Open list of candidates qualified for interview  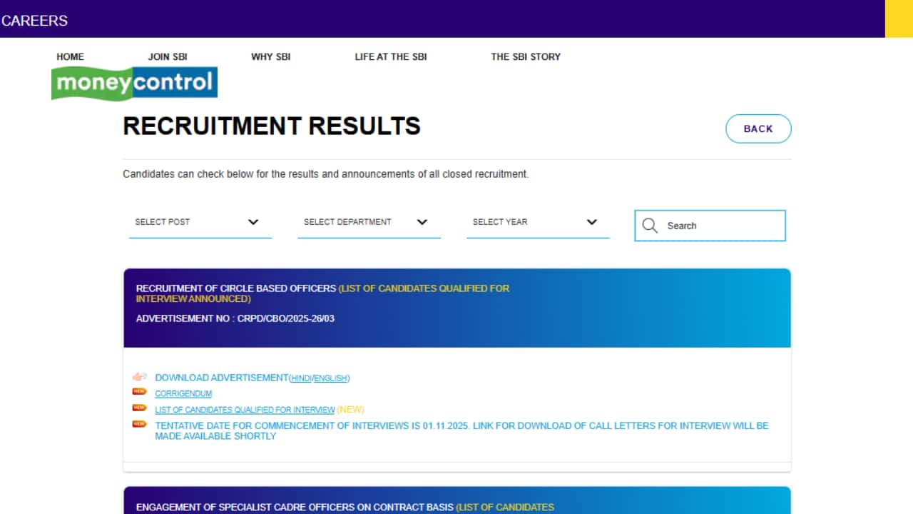(x=244, y=409)
